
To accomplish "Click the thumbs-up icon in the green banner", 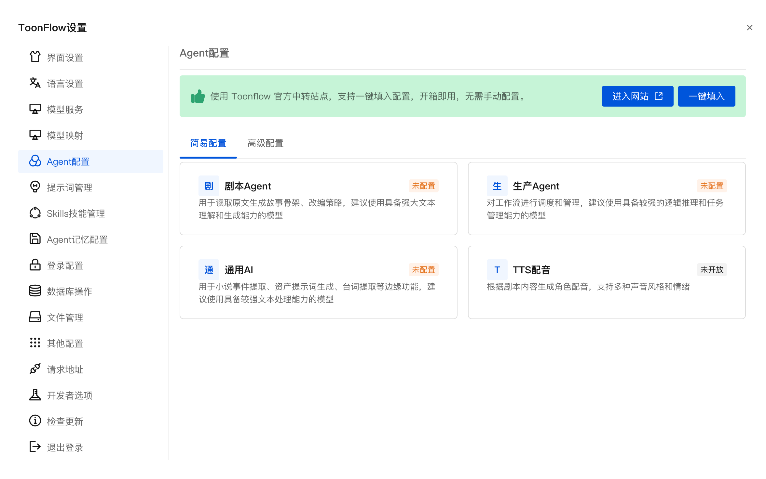I will [198, 96].
